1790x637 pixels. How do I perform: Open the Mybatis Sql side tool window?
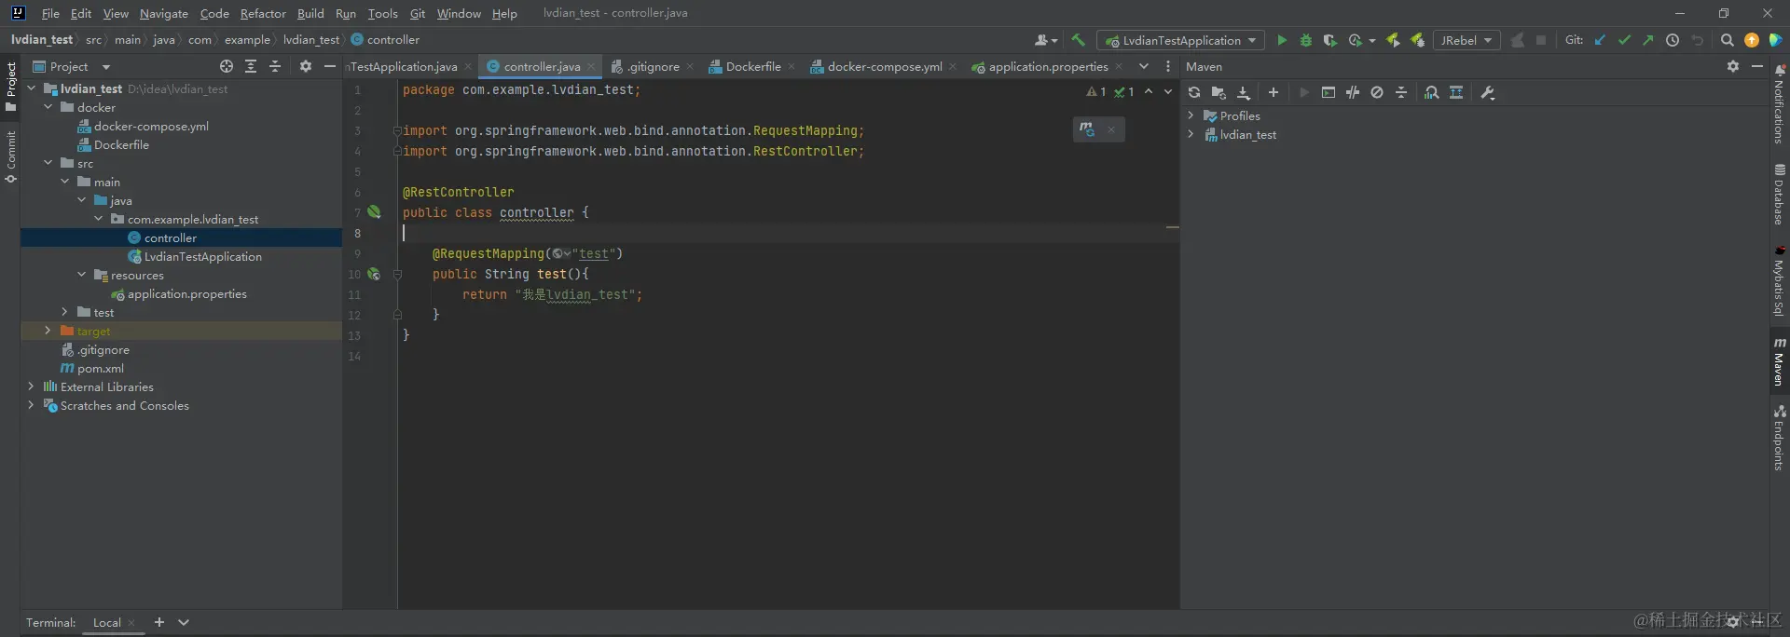coord(1780,281)
